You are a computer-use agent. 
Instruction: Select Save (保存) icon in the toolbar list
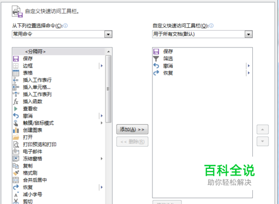(156, 51)
